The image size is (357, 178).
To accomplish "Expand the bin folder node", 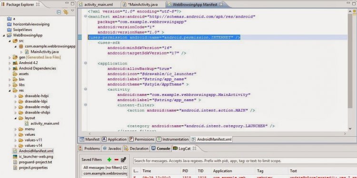I will [10, 79].
